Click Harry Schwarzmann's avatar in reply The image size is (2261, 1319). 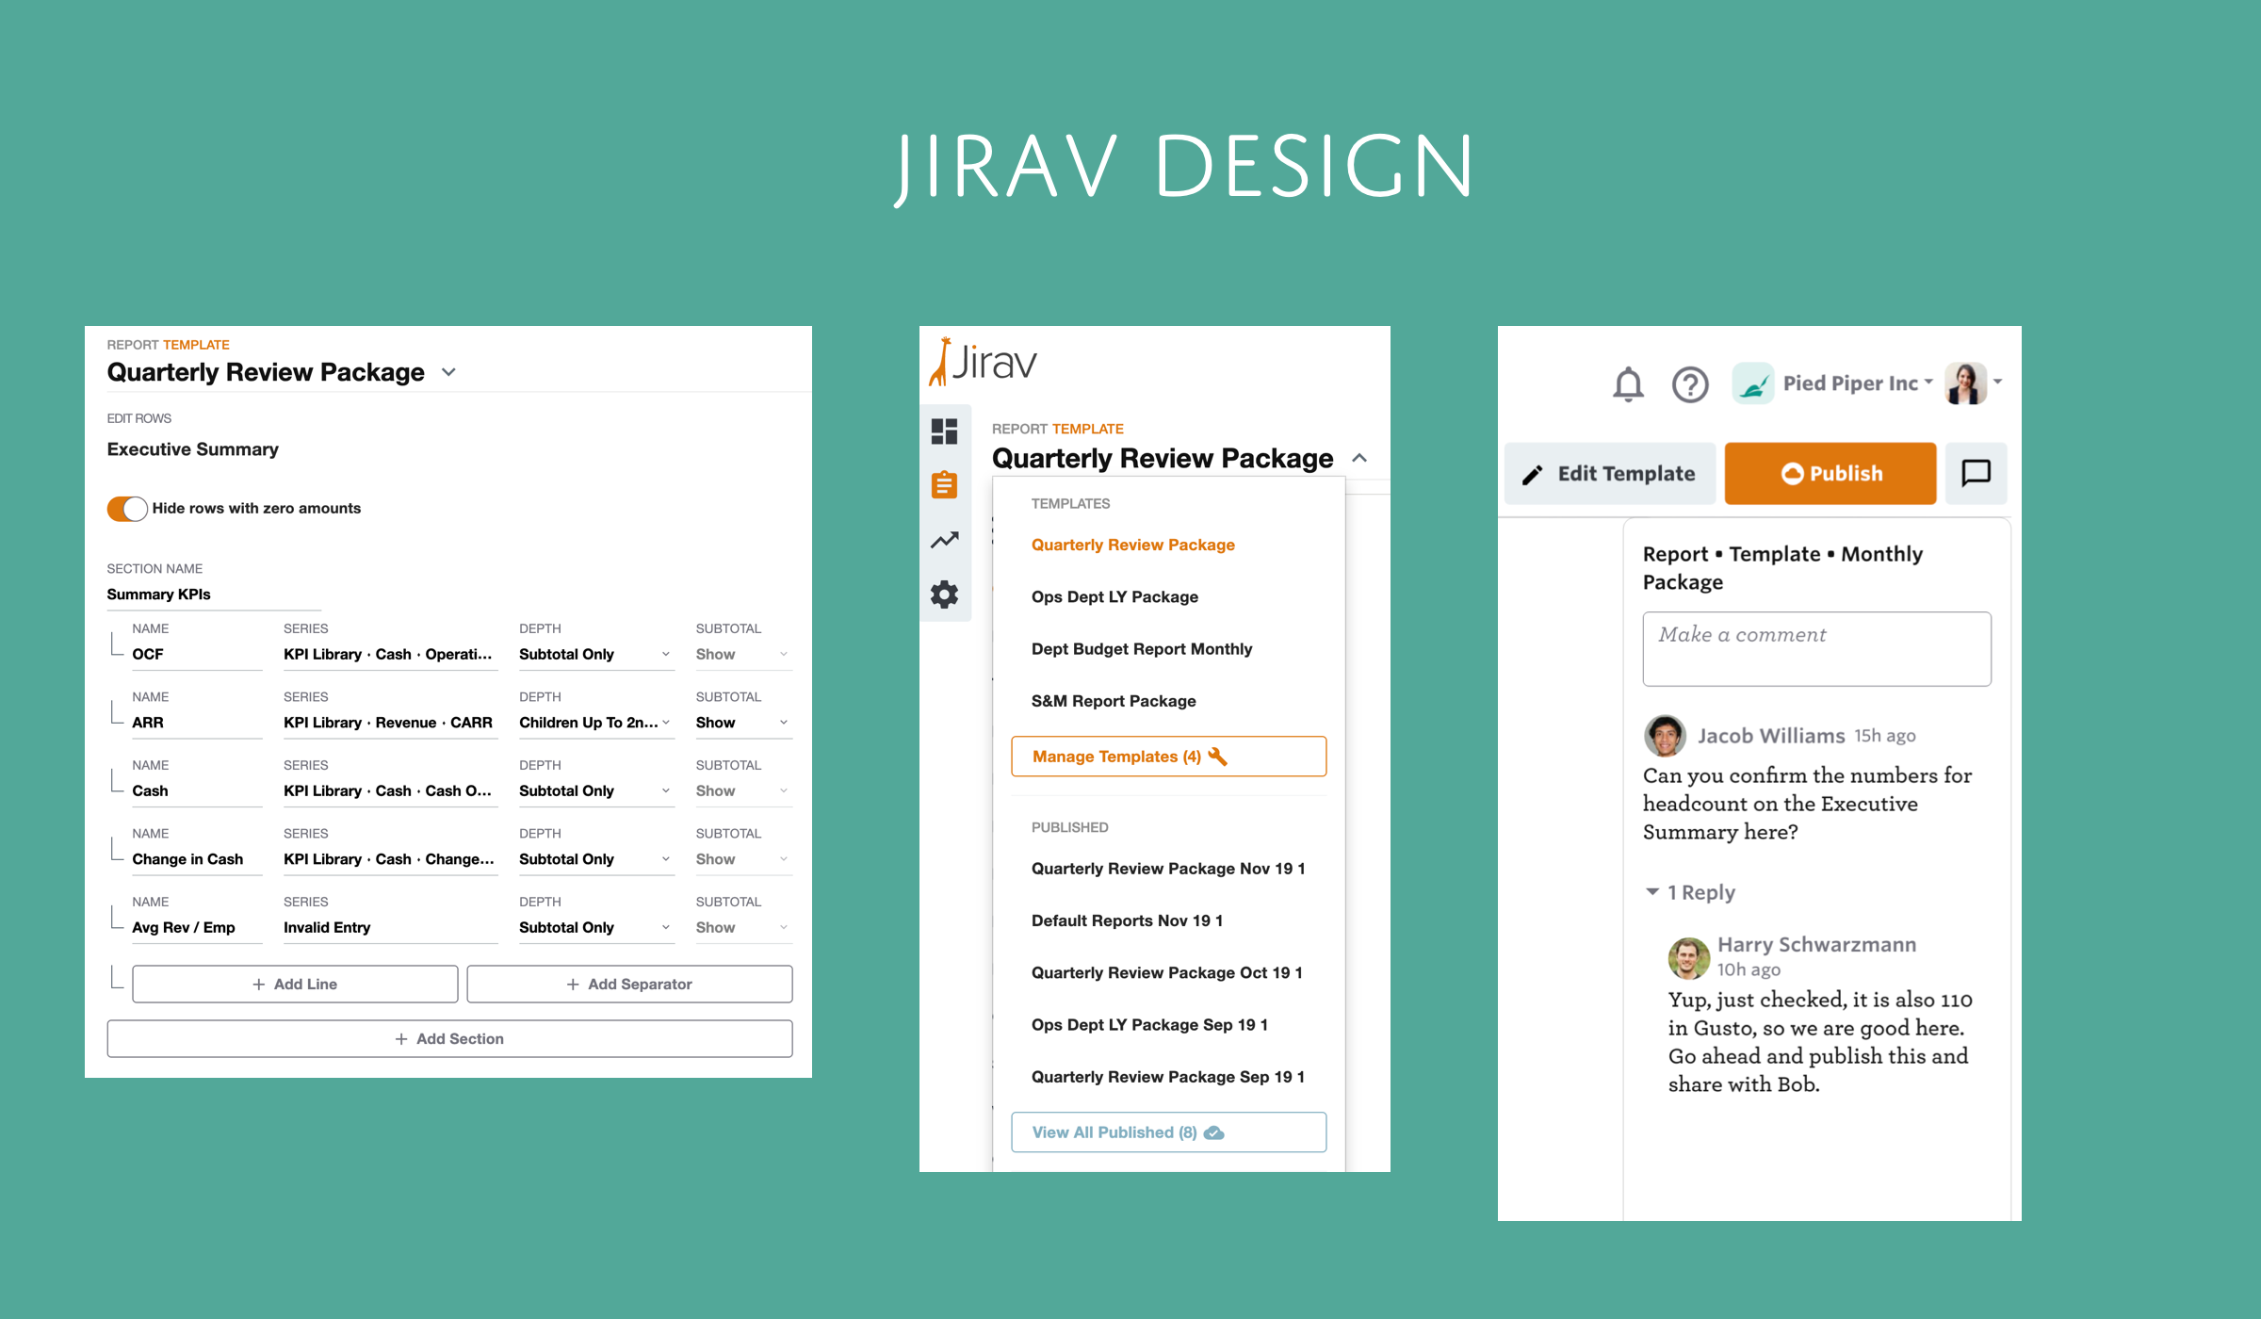click(1688, 958)
